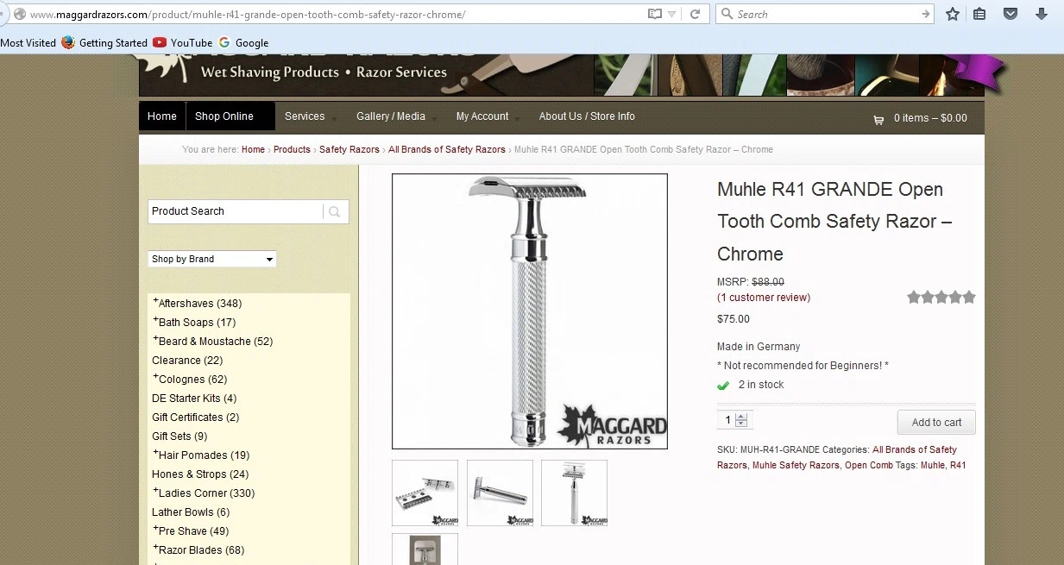Select the disassembled razor parts thumbnail

(425, 493)
